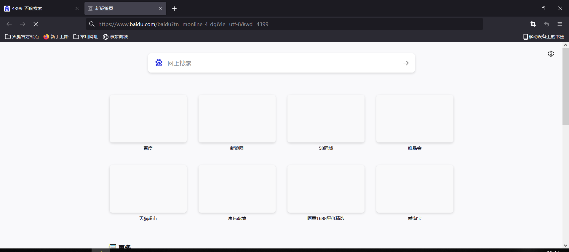Viewport: 569px width, 252px height.
Task: Open the 百度 shortcut tile
Action: tap(148, 118)
